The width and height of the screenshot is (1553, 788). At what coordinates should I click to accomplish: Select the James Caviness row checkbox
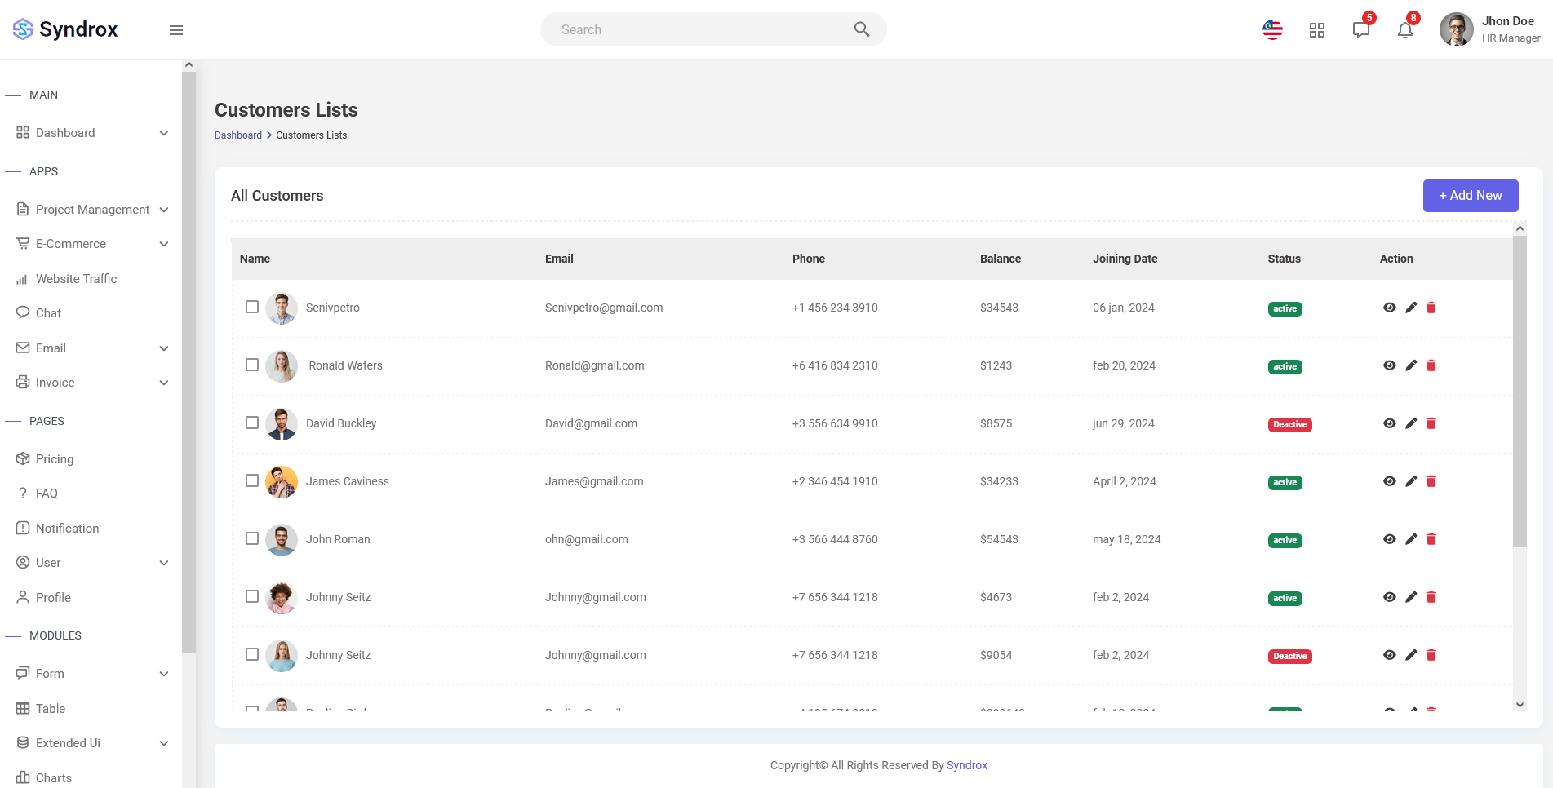252,480
